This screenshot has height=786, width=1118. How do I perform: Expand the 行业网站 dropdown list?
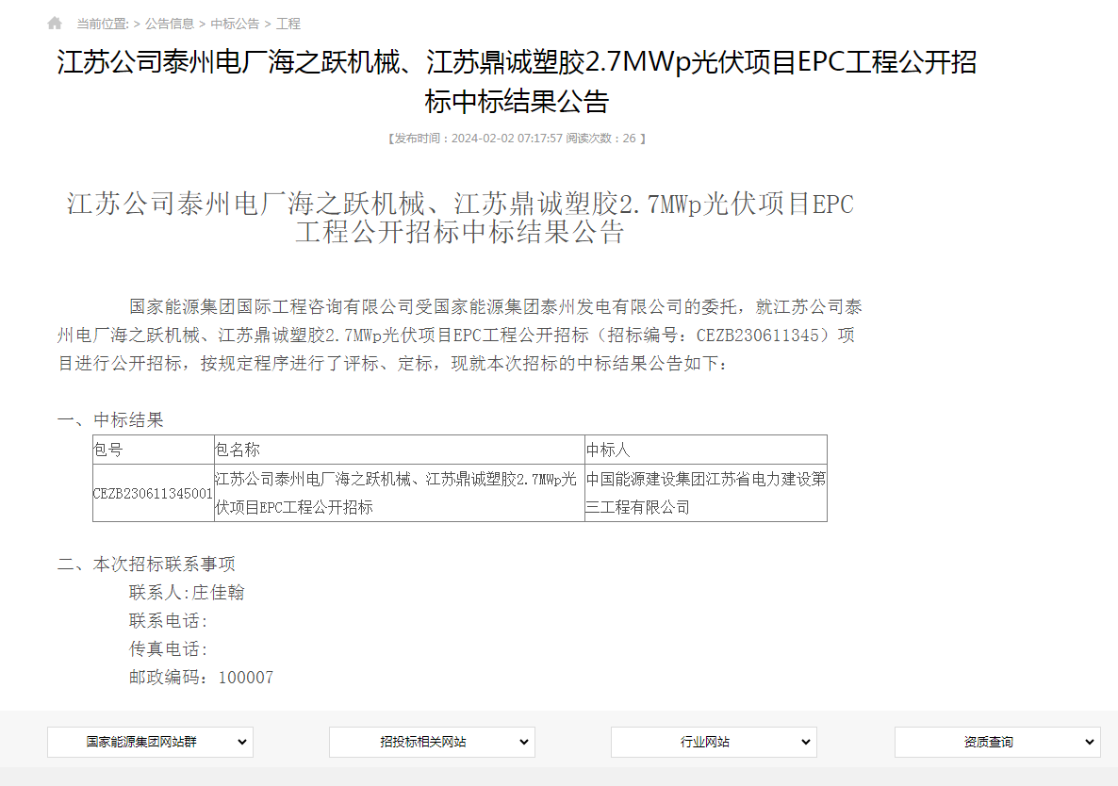714,743
